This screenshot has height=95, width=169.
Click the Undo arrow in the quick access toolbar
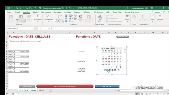click(x=35, y=8)
